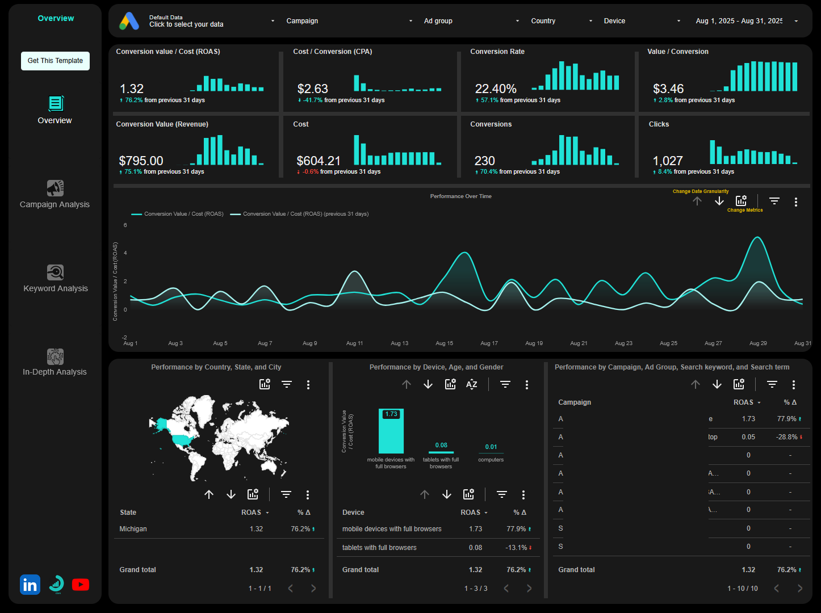Open the Change Metrics icon on Performance Over Time
821x613 pixels.
coord(741,200)
